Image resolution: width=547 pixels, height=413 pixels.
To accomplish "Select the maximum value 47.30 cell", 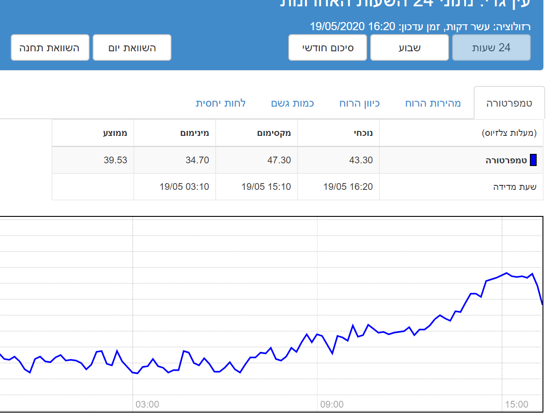I will (279, 160).
